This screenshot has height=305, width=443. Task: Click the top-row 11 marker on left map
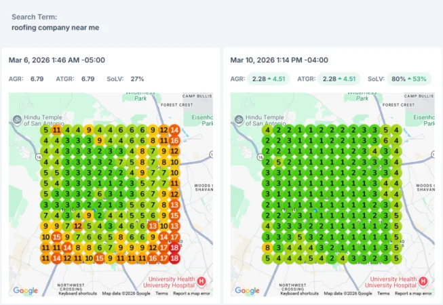56,130
